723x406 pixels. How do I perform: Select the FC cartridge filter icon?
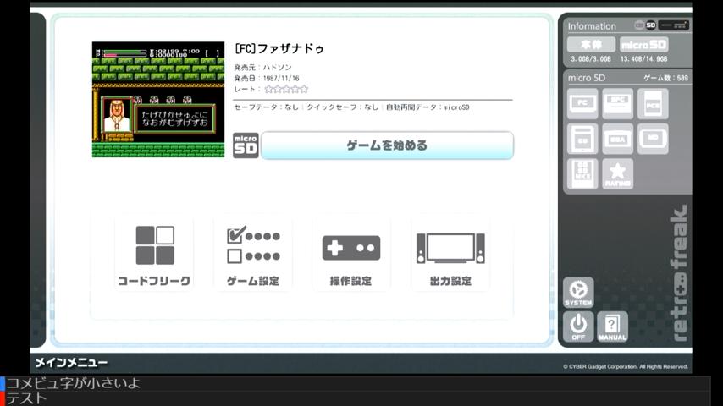(582, 104)
